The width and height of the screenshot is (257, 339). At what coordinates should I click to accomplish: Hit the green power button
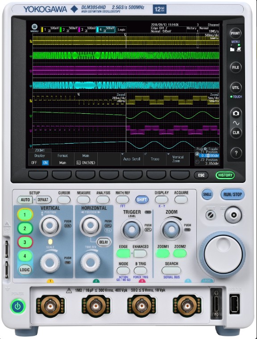[18, 306]
